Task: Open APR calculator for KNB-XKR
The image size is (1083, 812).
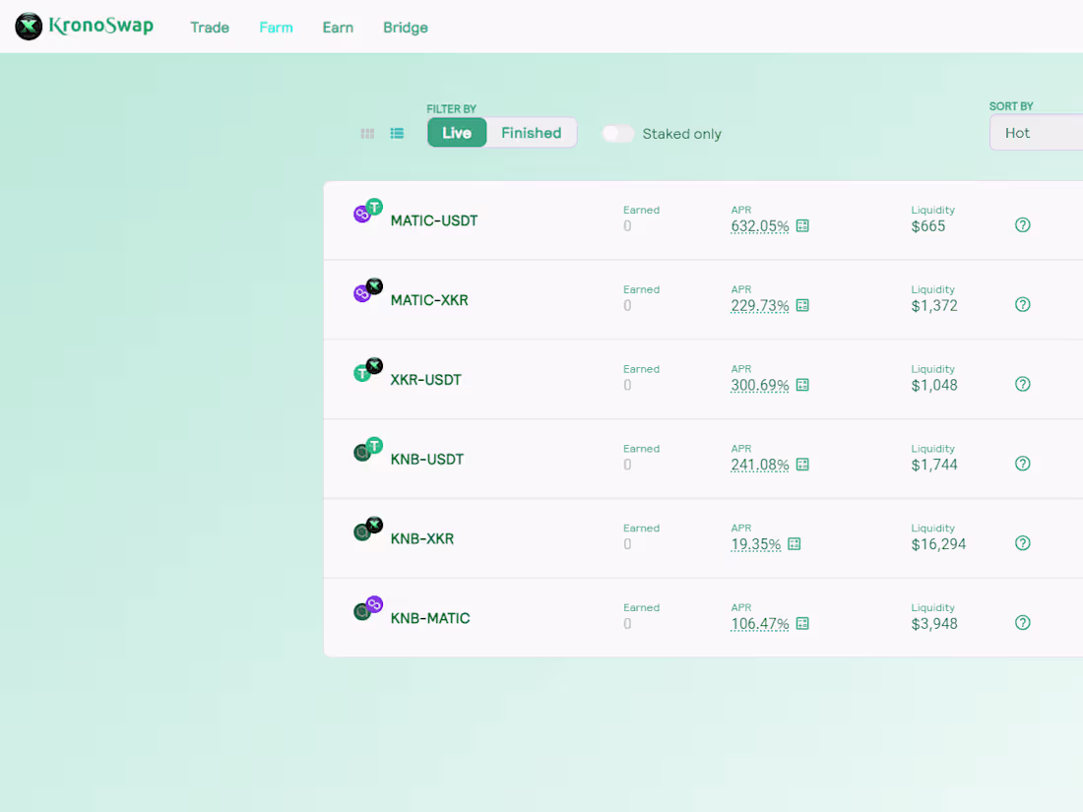Action: click(795, 544)
